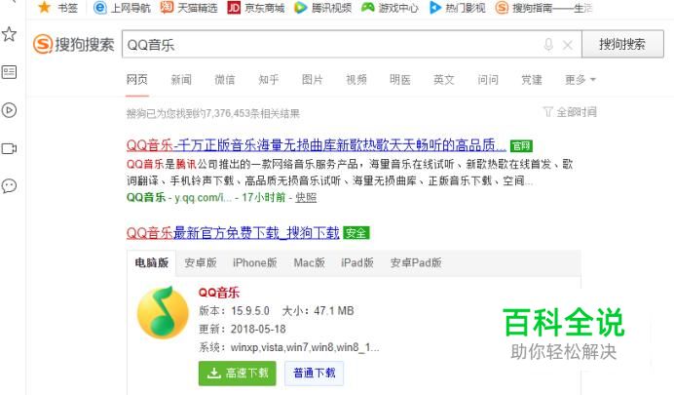The height and width of the screenshot is (395, 674).
Task: Expand the 更多 dropdown
Action: coord(580,80)
